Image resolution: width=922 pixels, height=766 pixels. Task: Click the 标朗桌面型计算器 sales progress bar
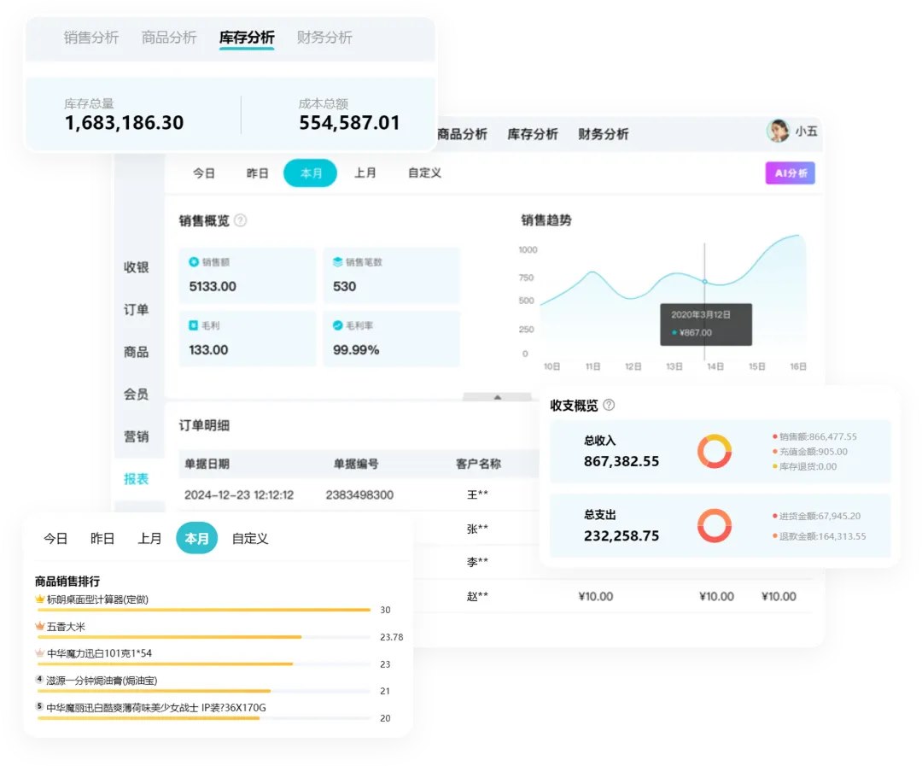[x=203, y=610]
